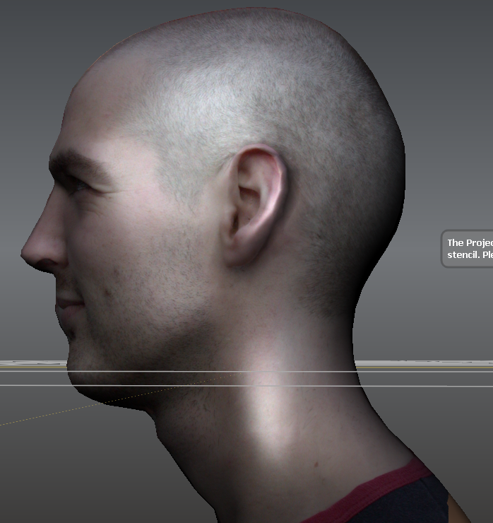Click the ear on the 3D head model

255,206
